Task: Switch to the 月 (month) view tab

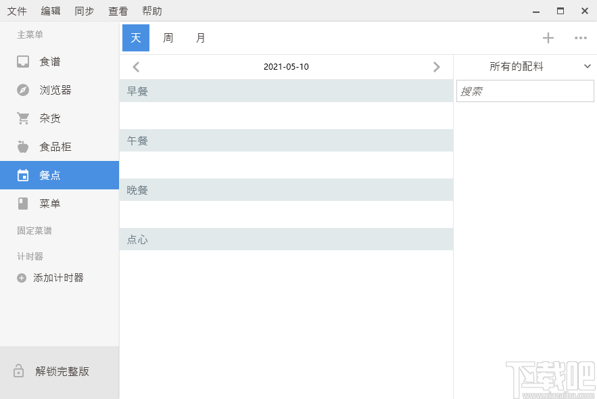Action: click(x=200, y=38)
